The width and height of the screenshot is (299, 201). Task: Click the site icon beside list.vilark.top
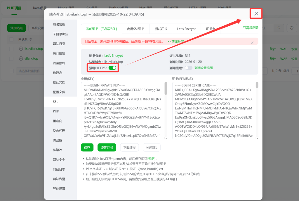[21, 49]
